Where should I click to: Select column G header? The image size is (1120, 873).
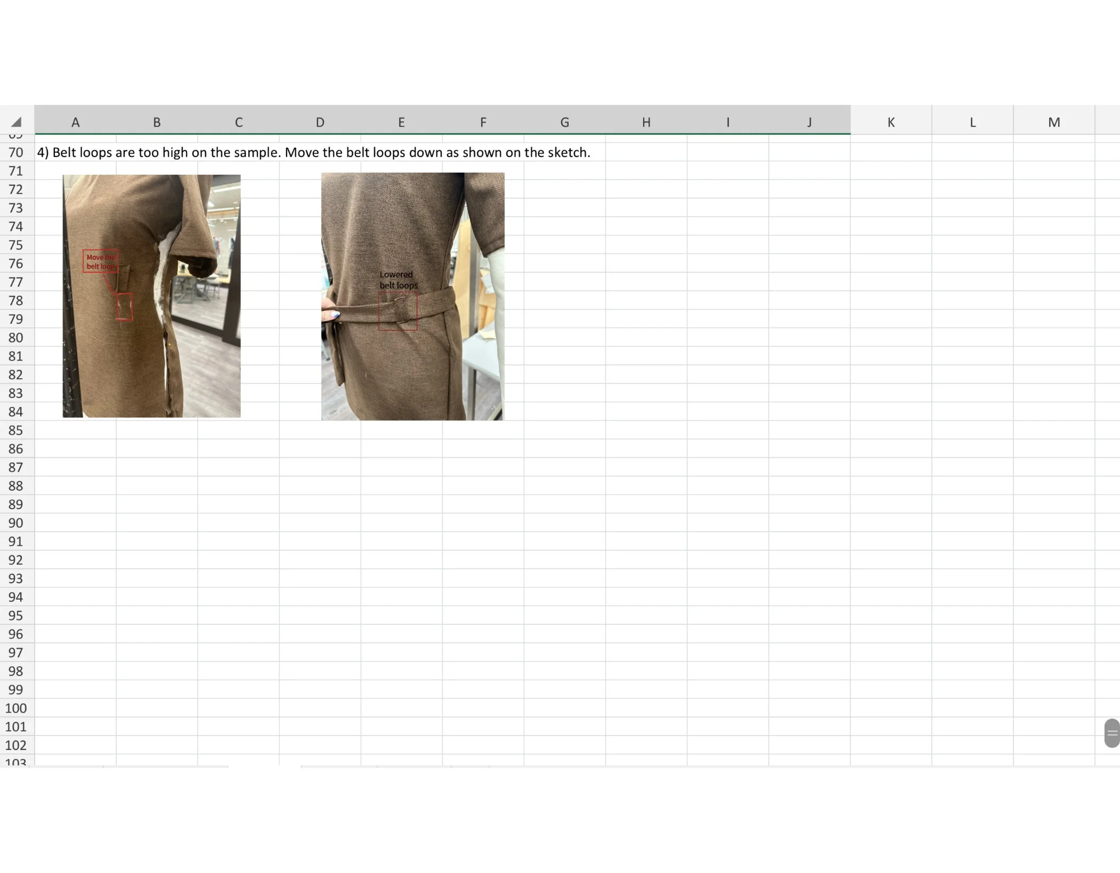[564, 122]
